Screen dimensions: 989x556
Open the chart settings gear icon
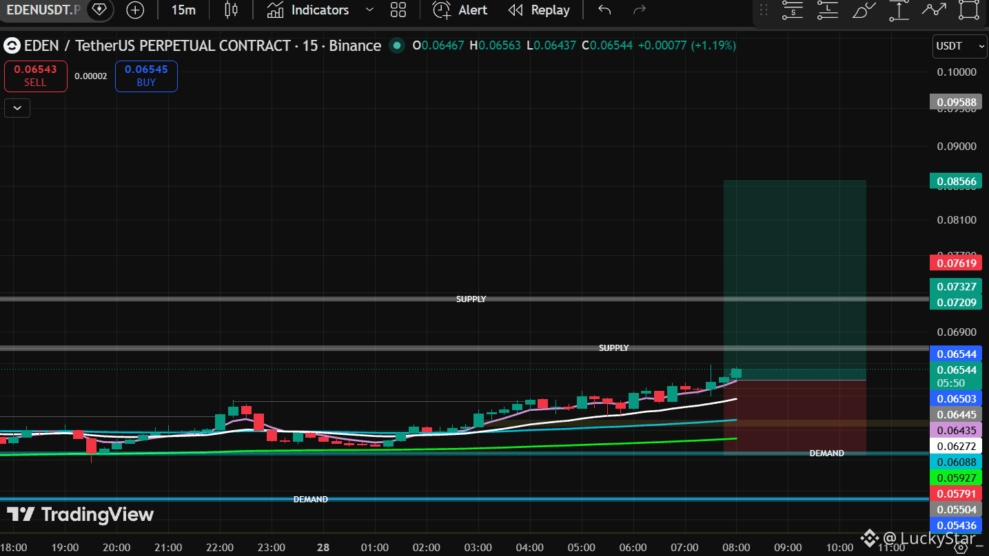(961, 548)
